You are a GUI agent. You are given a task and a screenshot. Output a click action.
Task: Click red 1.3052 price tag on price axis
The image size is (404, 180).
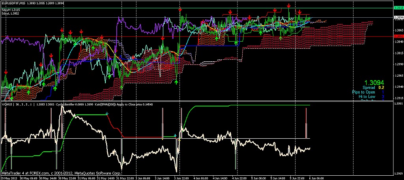point(398,37)
